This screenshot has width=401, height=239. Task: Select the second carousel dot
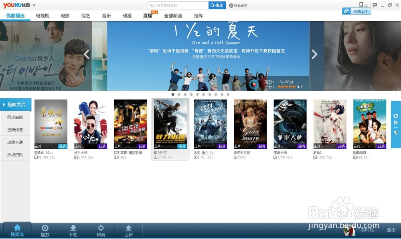pyautogui.click(x=179, y=94)
